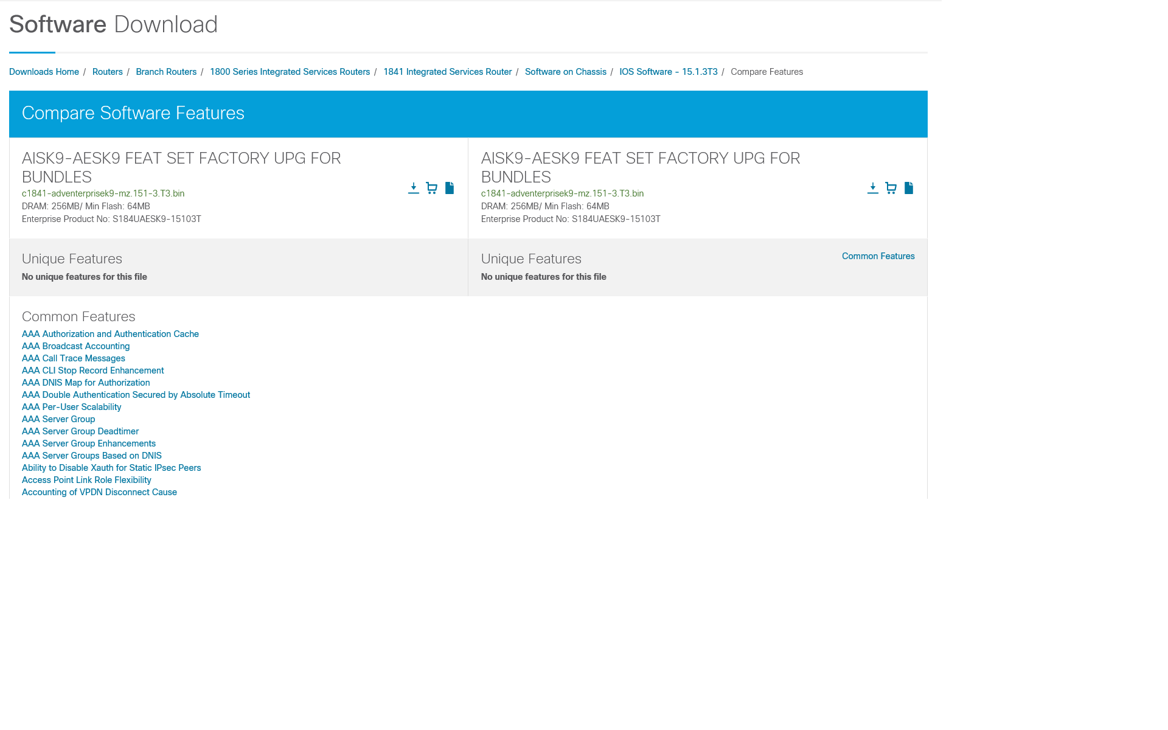Click right column Unique Features heading
The height and width of the screenshot is (730, 1168).
(x=531, y=259)
